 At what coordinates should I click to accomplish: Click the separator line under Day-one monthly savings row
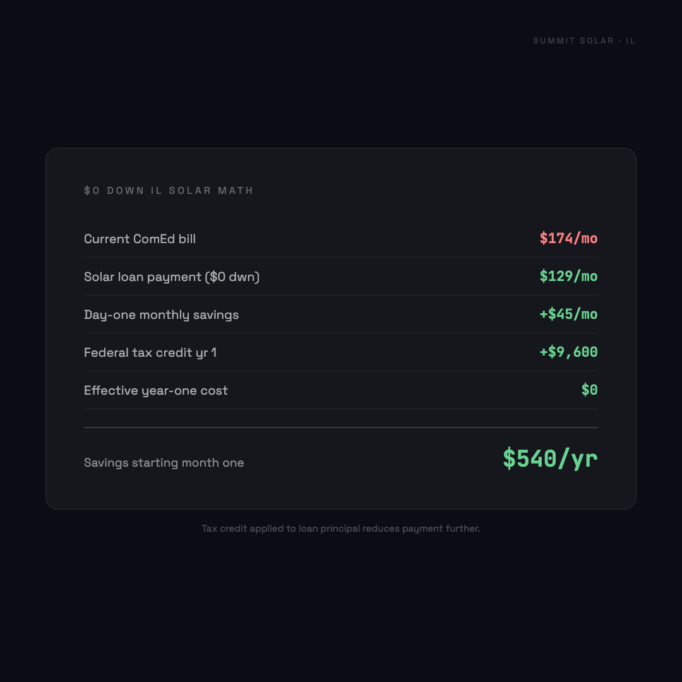(x=341, y=333)
